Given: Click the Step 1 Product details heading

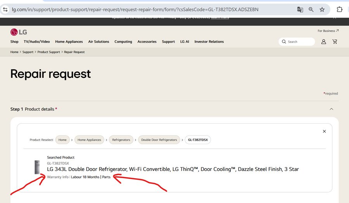Looking at the screenshot, I should pos(34,109).
